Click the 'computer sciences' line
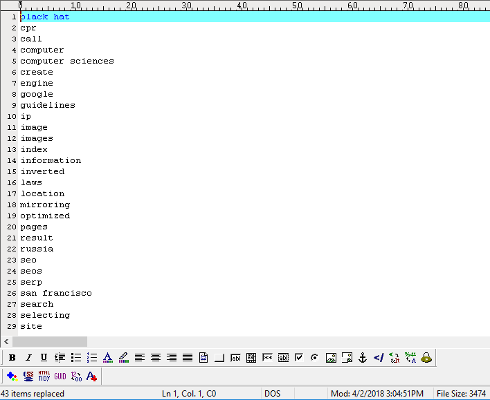This screenshot has width=490, height=400. point(67,61)
